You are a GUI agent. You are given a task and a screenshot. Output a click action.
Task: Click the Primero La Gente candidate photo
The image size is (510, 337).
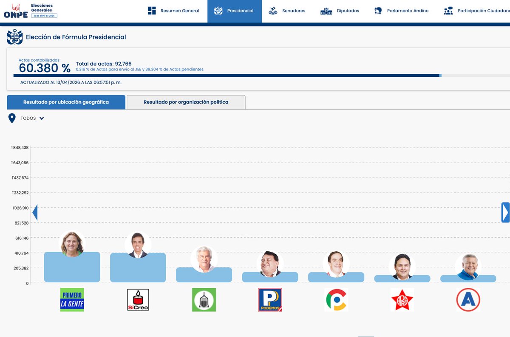72,244
